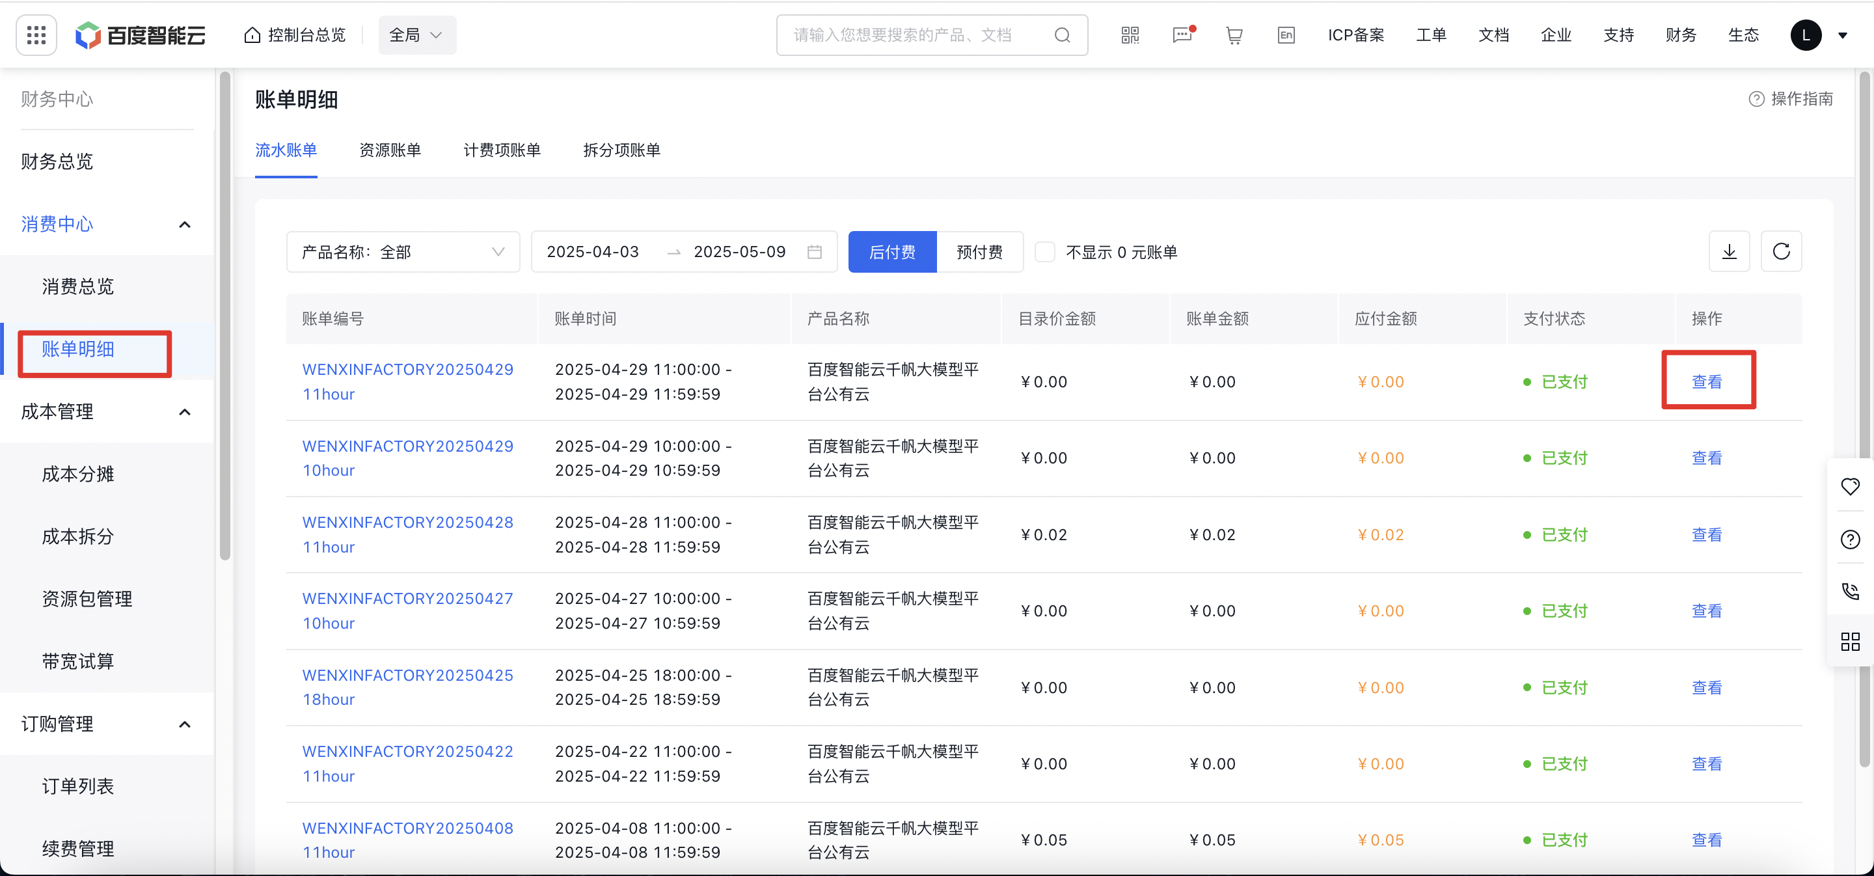This screenshot has width=1874, height=876.
Task: Click the end date 2025-05-09 field
Action: [x=740, y=252]
